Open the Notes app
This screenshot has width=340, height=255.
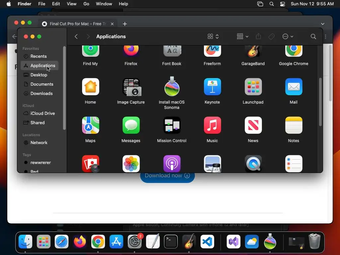pyautogui.click(x=294, y=125)
